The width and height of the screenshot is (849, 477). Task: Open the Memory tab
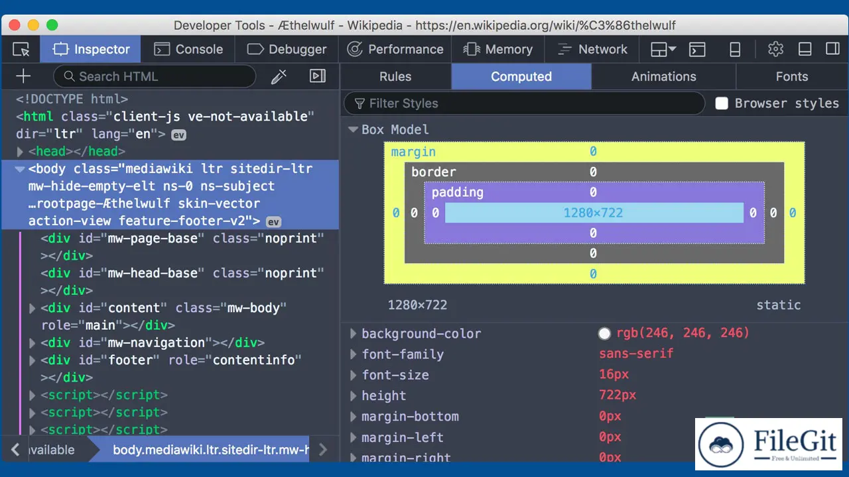pos(498,50)
